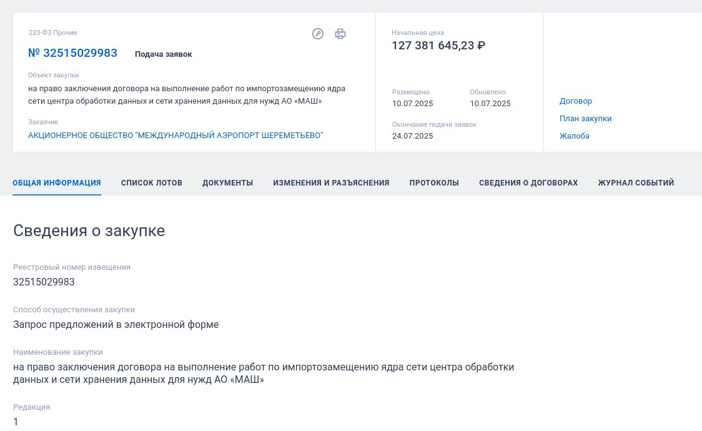Screen dimensions: 702x431
Task: Open the Изменения и разъяснения tab
Action: (331, 182)
